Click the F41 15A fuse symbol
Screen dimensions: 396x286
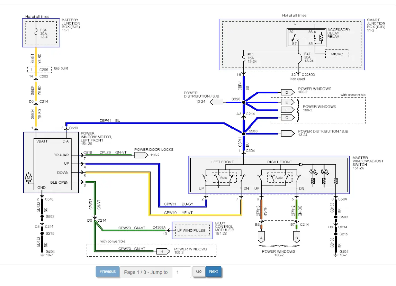tap(244, 58)
